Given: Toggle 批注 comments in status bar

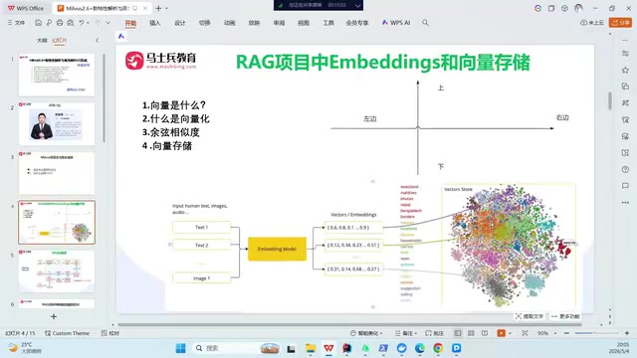Looking at the screenshot, I should click(434, 333).
